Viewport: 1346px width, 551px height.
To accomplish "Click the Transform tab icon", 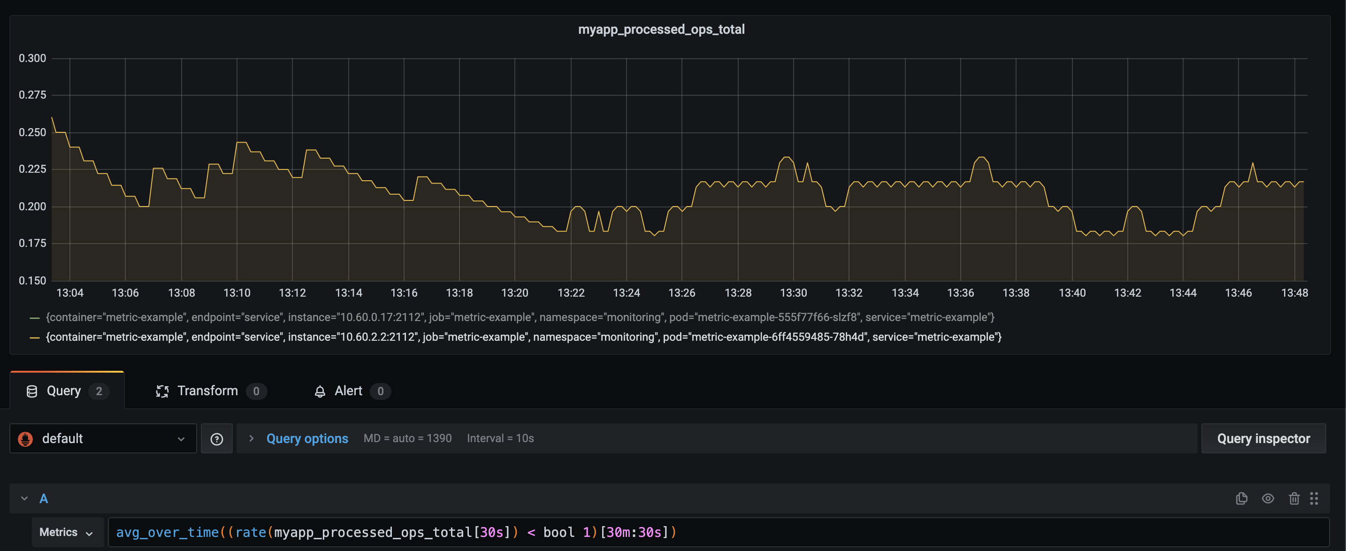I will pyautogui.click(x=162, y=391).
